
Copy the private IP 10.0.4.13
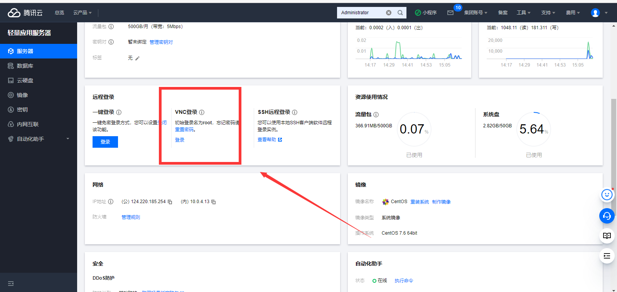[x=214, y=202]
